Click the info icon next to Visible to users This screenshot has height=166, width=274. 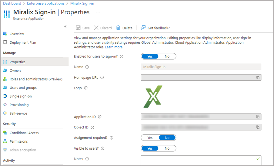pyautogui.click(x=102, y=148)
